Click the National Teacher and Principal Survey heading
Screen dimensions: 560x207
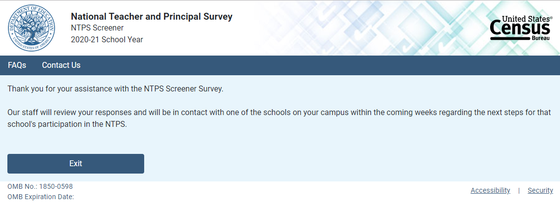click(152, 17)
